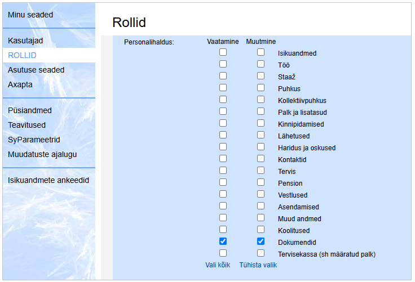Screen dimensions: 415x282
Task: Navigate to Axapta menu item
Action: click(20, 84)
